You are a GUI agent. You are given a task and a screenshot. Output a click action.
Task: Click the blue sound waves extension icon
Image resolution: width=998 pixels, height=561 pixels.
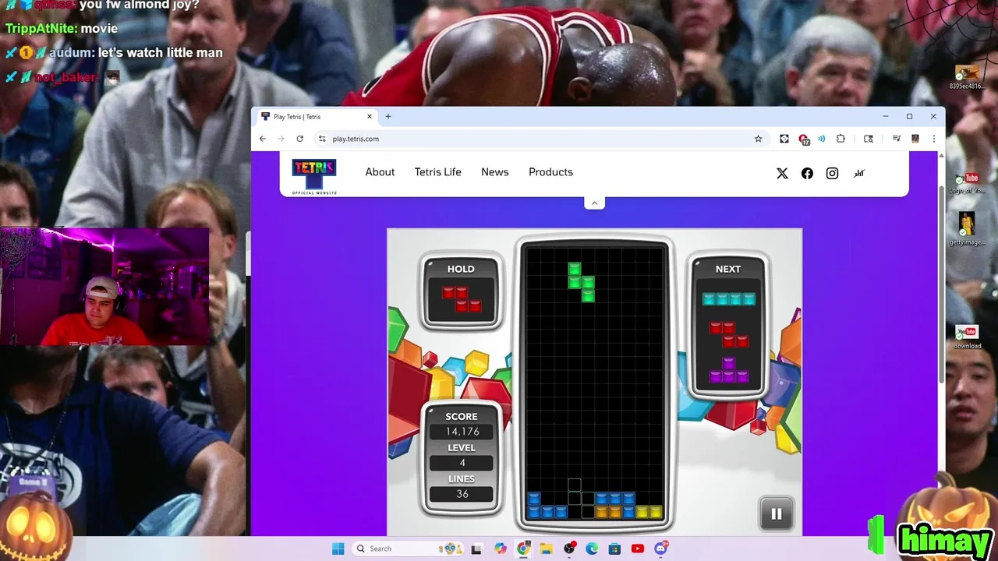(x=822, y=139)
